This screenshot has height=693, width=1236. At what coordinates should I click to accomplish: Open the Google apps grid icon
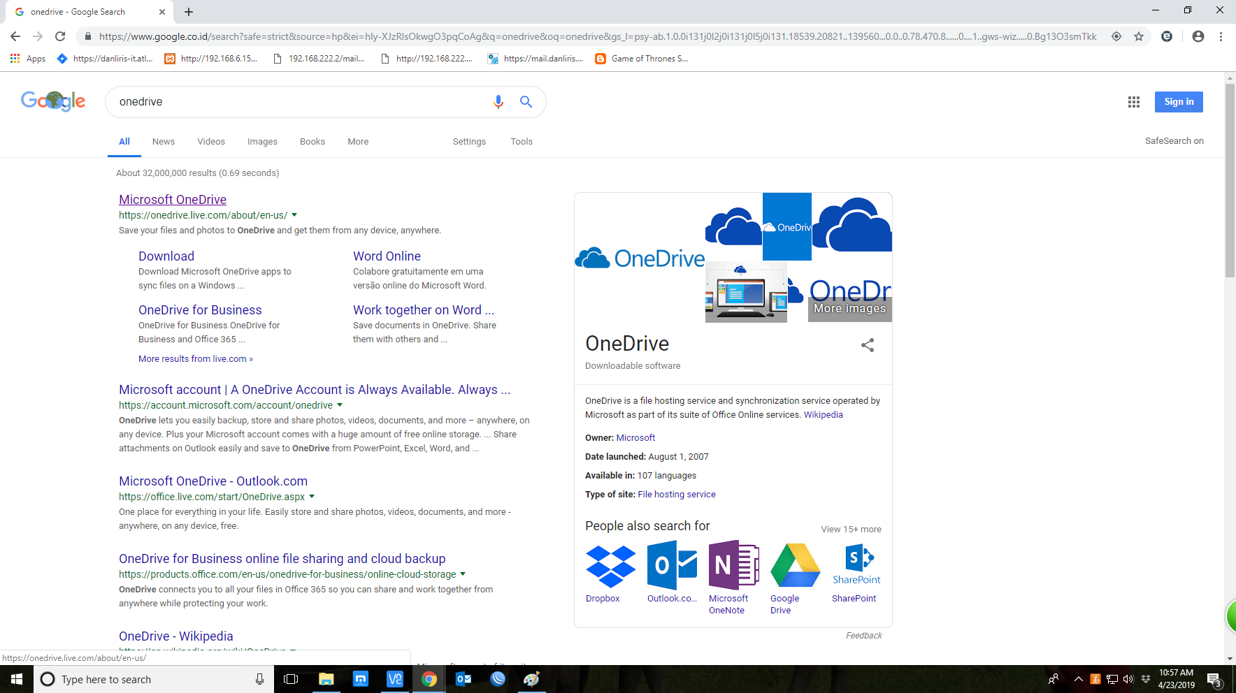(1133, 101)
